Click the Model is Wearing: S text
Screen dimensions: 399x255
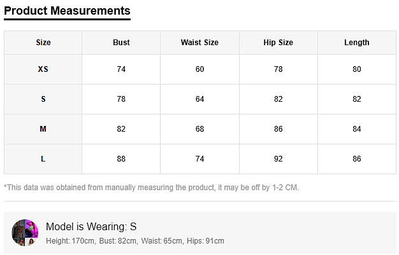point(91,226)
